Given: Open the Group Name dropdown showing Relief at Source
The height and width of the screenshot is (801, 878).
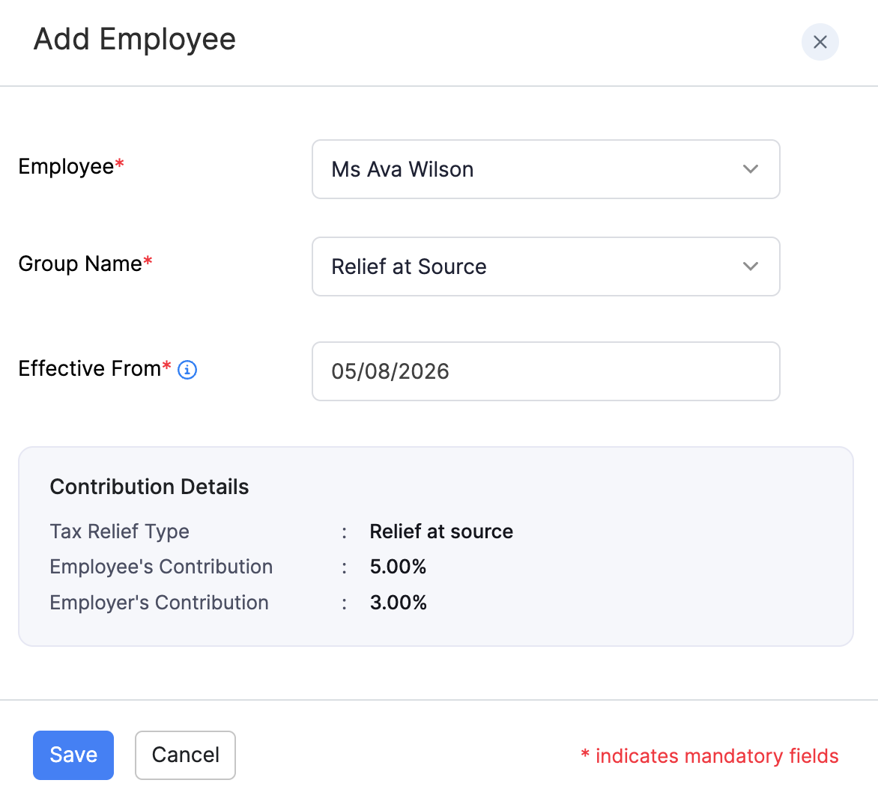Looking at the screenshot, I should [545, 267].
